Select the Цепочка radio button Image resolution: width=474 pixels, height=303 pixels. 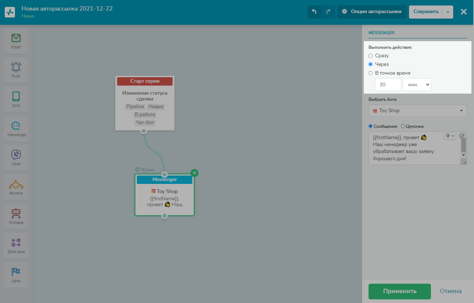coord(403,126)
